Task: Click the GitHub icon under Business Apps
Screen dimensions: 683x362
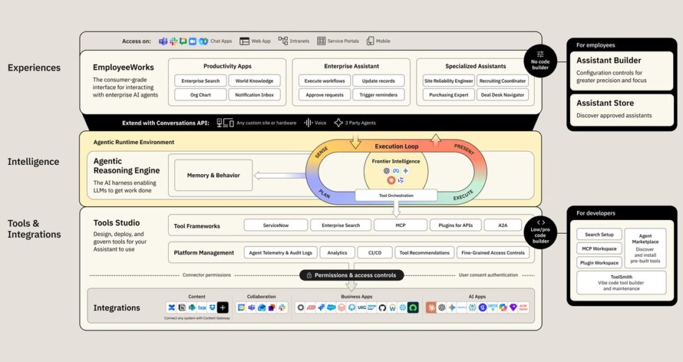Action: (382, 308)
